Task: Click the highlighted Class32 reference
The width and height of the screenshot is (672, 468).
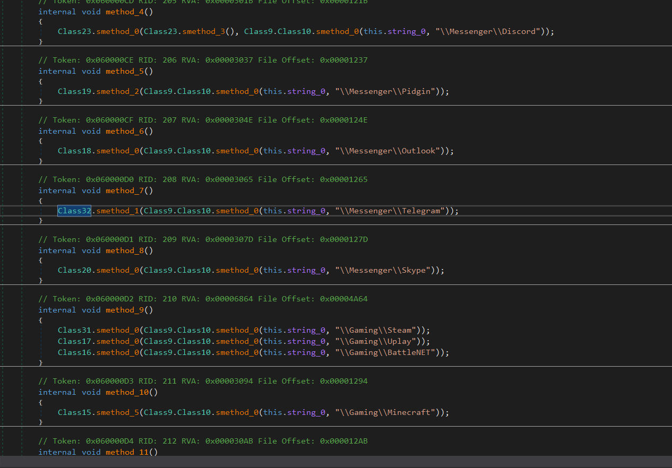Action: point(74,211)
